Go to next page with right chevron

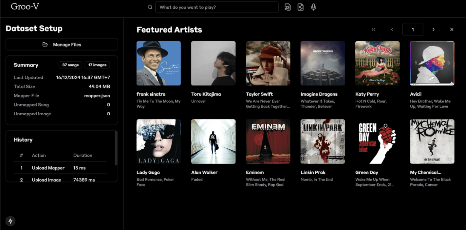point(433,29)
